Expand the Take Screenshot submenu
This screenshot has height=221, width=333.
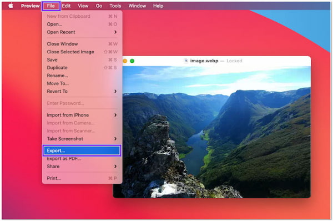(82, 139)
